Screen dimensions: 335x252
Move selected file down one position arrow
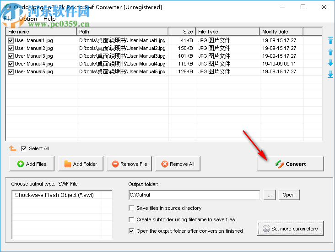[x=330, y=63]
